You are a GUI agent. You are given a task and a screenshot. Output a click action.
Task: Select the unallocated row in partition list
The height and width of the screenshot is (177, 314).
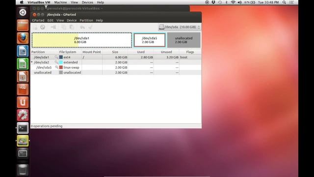pos(116,72)
